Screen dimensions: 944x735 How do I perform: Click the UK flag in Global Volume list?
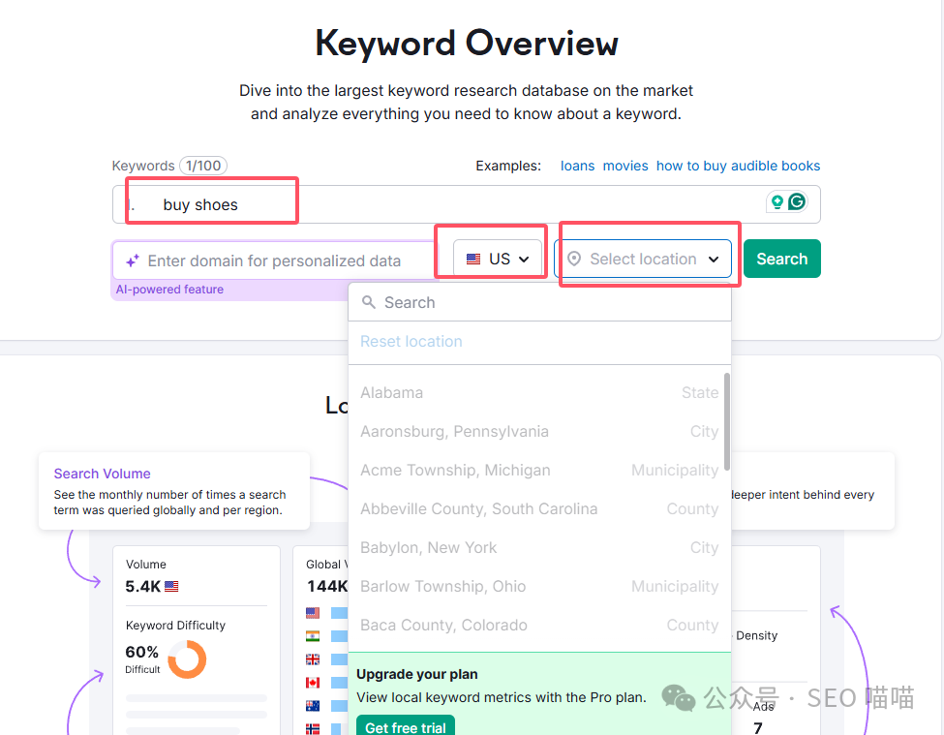(x=313, y=659)
